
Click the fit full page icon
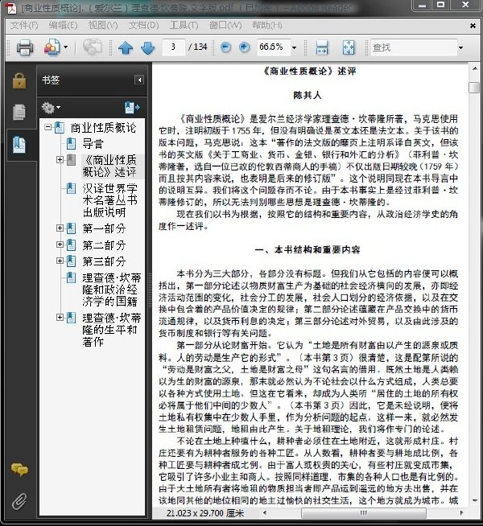click(x=349, y=47)
